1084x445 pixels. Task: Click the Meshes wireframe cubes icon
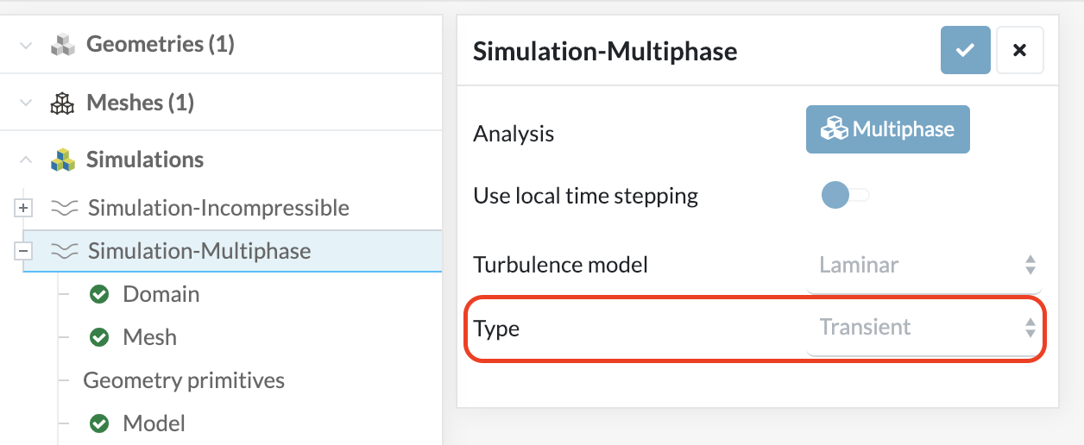(x=62, y=103)
